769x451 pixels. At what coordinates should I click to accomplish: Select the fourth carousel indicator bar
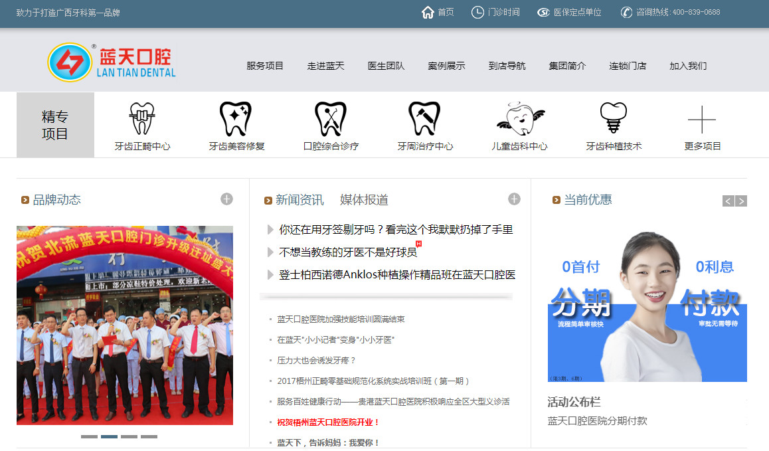(x=149, y=436)
